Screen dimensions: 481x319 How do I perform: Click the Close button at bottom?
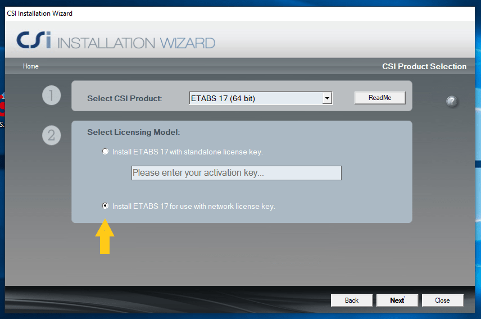(442, 300)
